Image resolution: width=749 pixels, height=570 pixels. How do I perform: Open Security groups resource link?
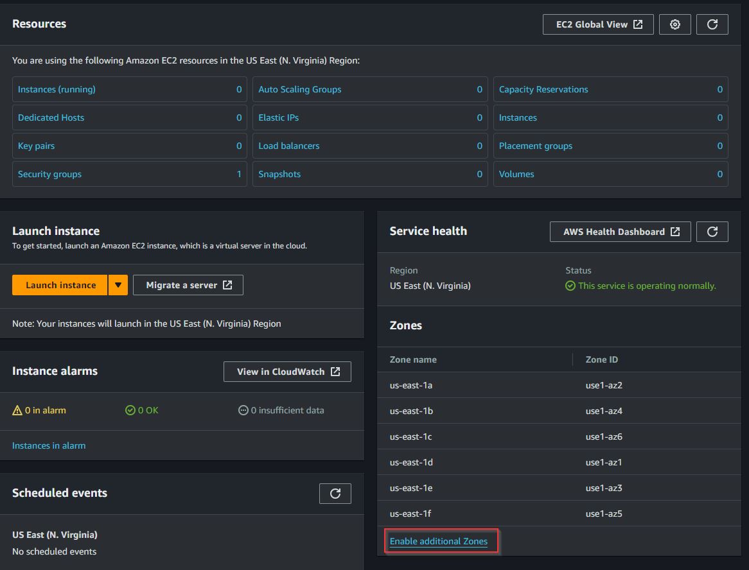point(49,174)
